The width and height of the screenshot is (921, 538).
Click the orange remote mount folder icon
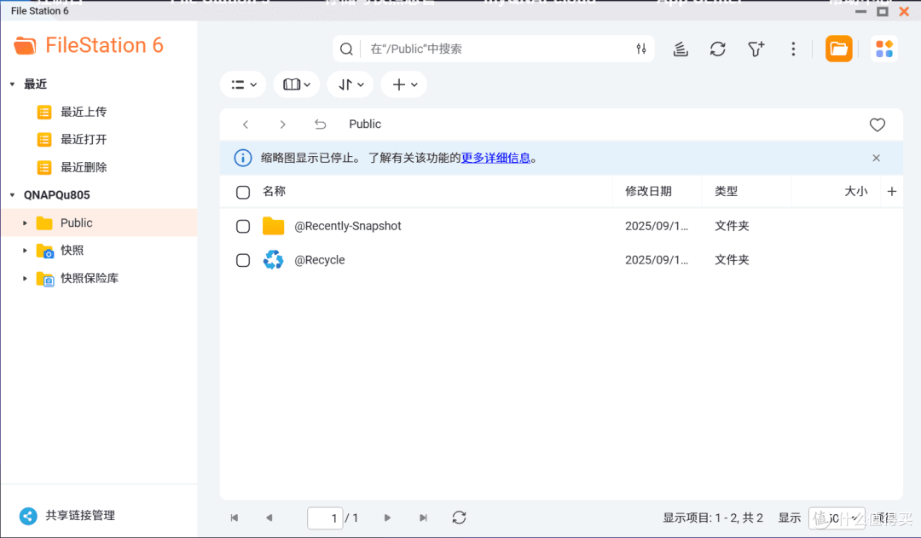tap(838, 49)
